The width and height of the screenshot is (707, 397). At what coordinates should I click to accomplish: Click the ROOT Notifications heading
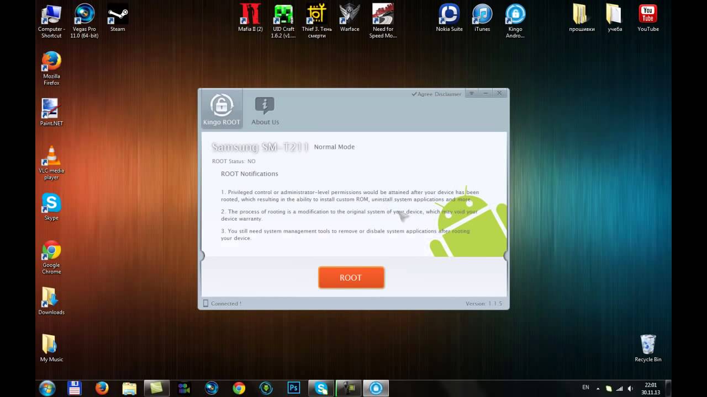(250, 174)
